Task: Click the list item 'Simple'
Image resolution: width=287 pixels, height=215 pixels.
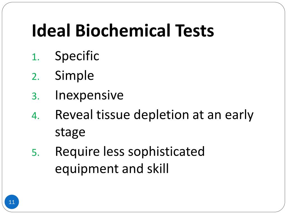Action: pyautogui.click(x=74, y=76)
